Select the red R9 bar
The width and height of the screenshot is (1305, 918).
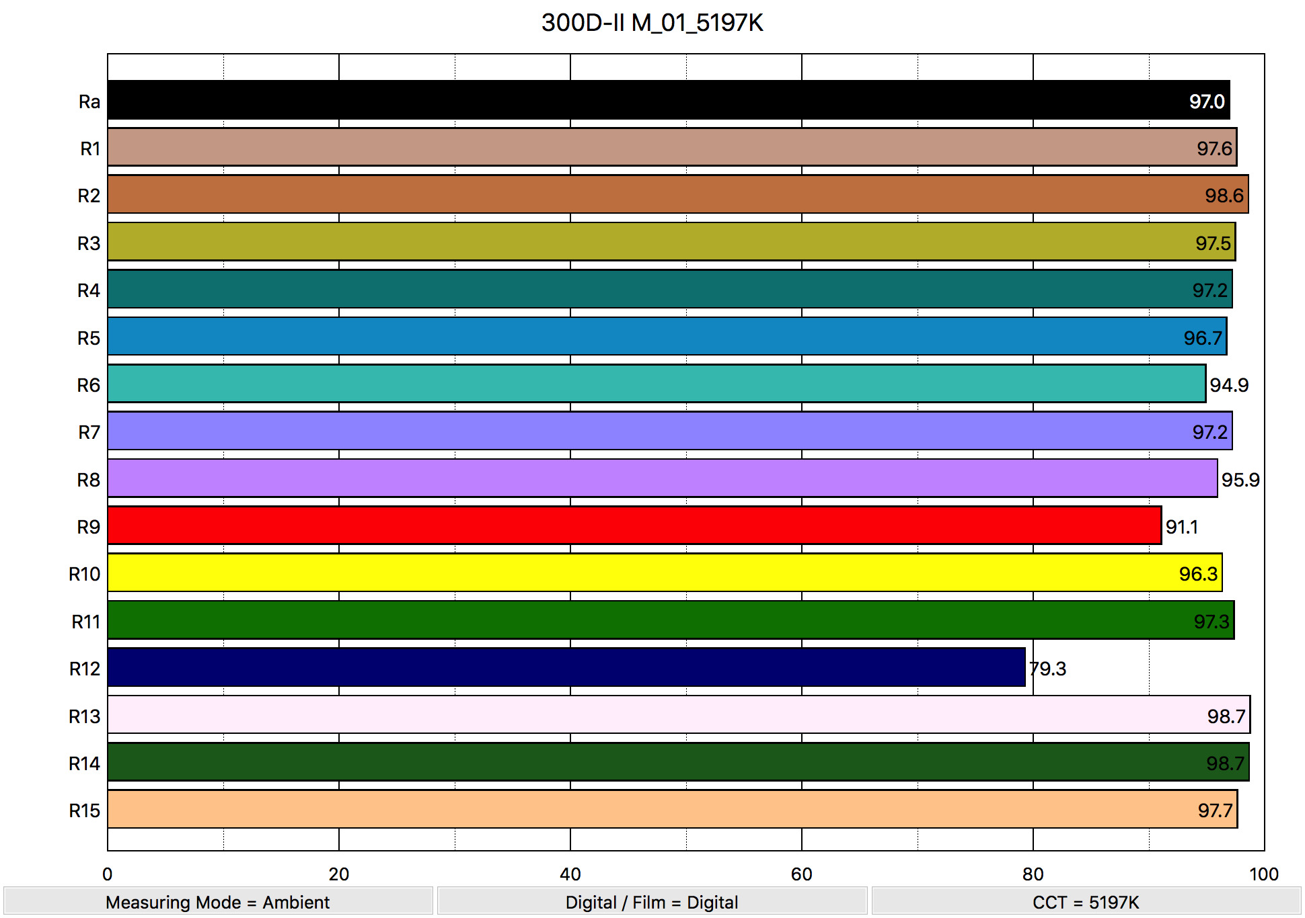[x=634, y=526]
